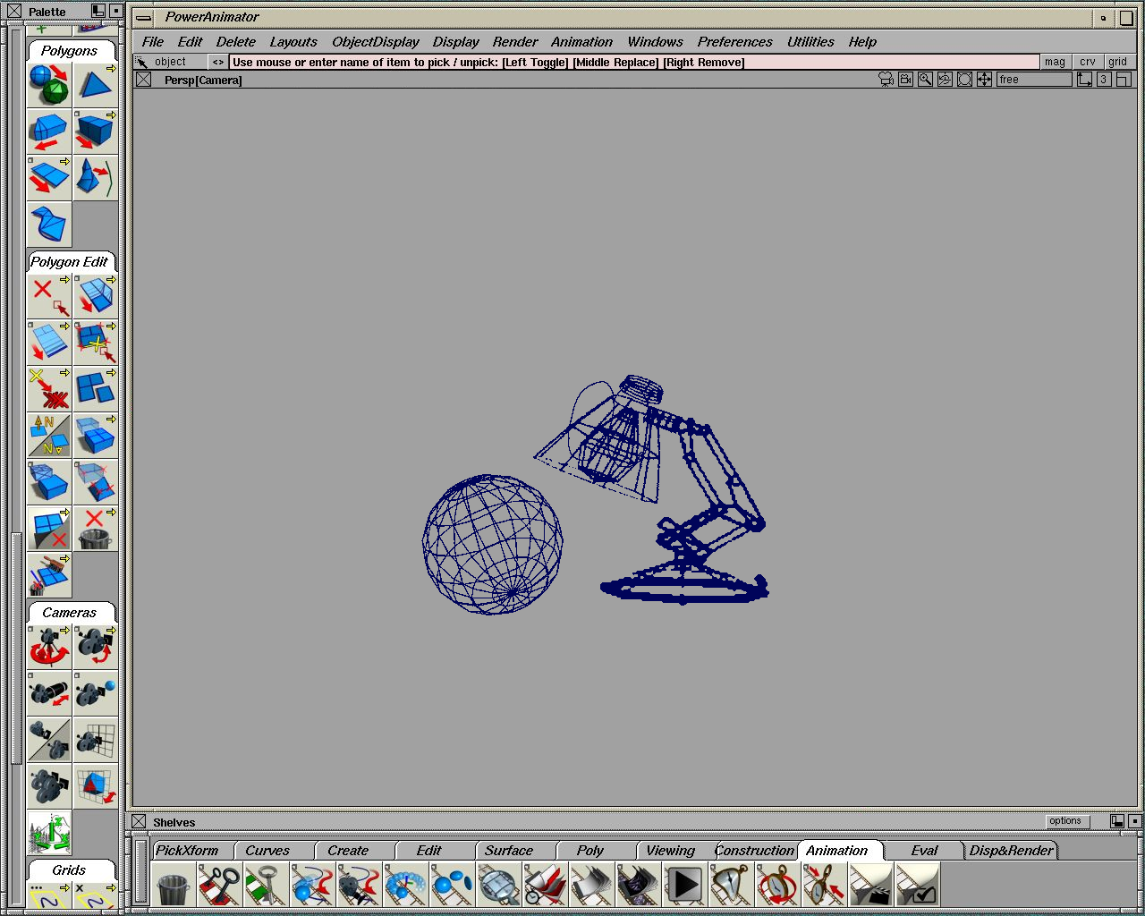Click the tripod camera icon in Persp title bar
Viewport: 1145px width, 916px height.
pos(886,80)
